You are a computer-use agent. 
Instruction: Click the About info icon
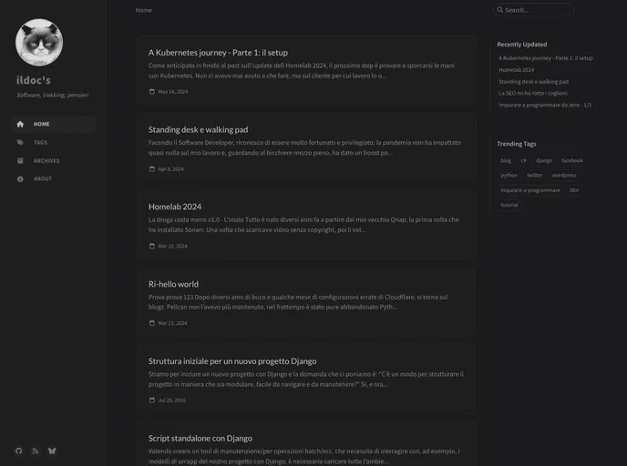(x=20, y=178)
